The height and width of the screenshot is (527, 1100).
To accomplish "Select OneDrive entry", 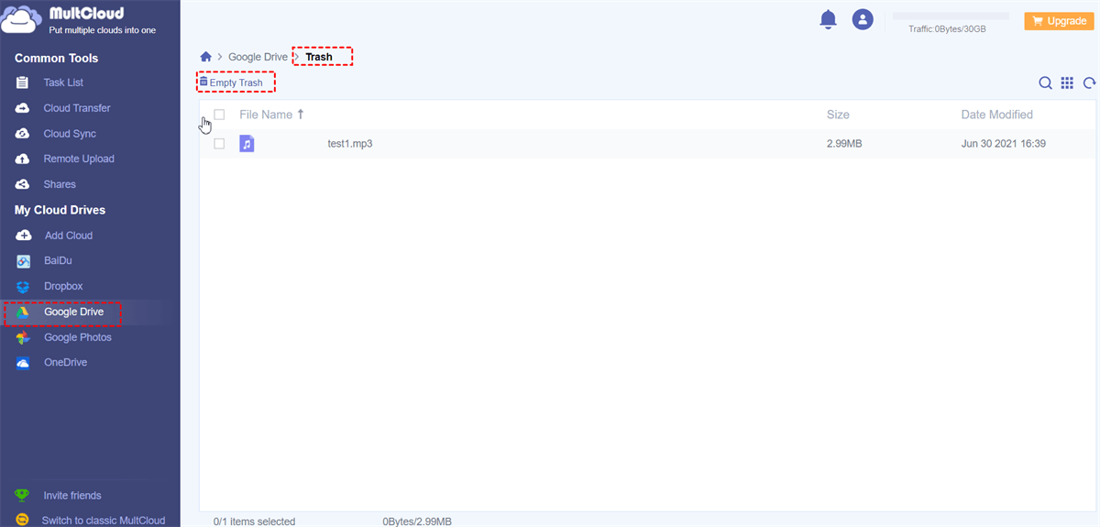I will 66,363.
